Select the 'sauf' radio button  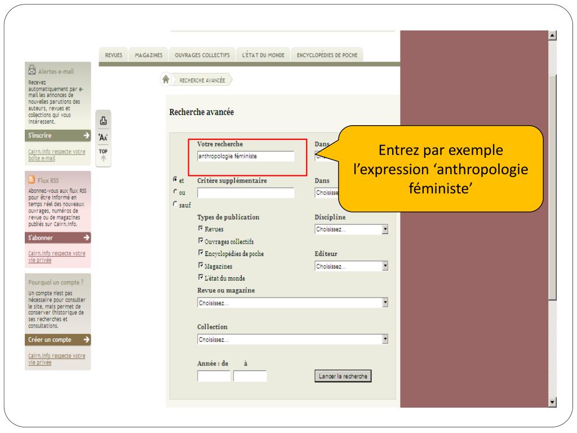(x=175, y=204)
